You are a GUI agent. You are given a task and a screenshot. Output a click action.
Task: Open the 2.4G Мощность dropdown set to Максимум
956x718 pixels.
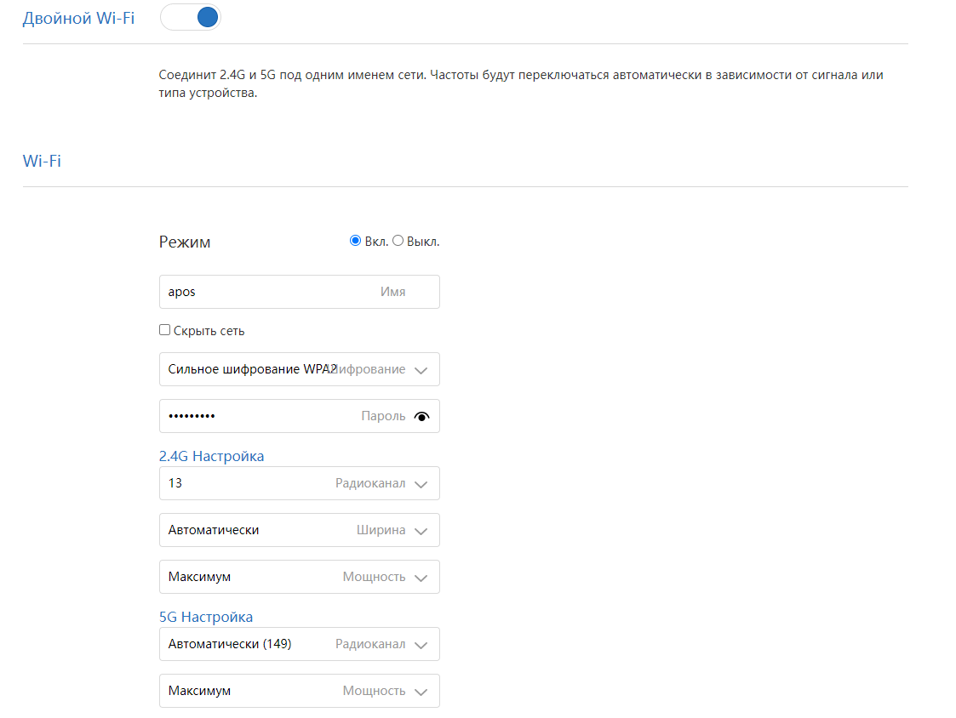pos(255,577)
